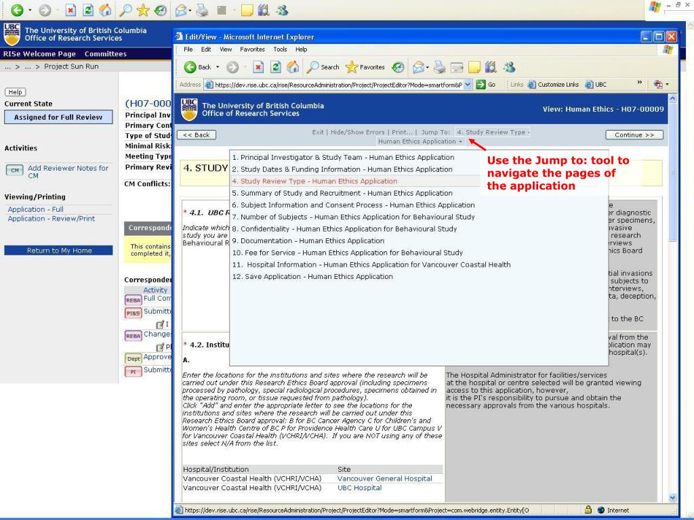
Task: Click the Continue >> button
Action: (x=634, y=135)
